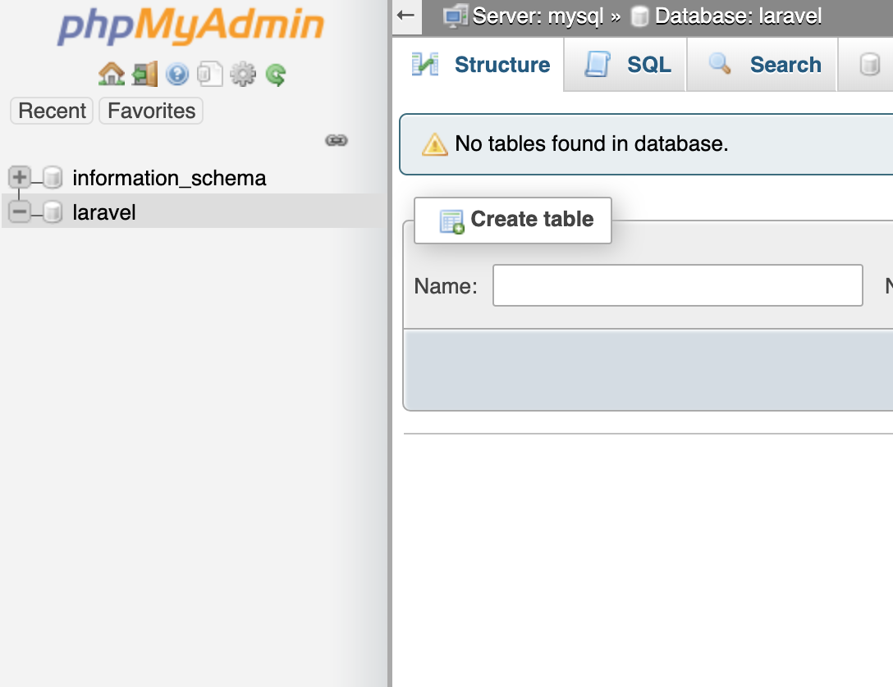Open navigation panel settings gear

coord(242,75)
